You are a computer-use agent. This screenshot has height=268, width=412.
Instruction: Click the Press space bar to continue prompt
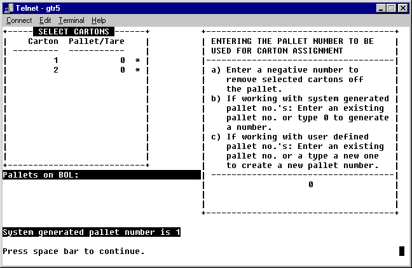coord(74,251)
